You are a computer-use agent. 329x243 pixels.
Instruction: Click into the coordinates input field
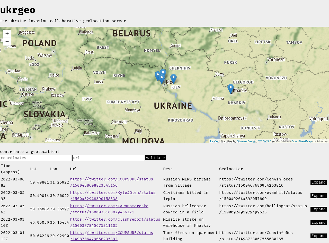[x=35, y=158]
